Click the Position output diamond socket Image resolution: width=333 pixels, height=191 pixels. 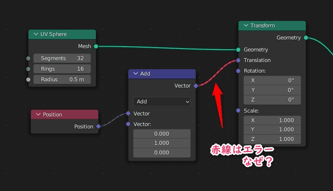(x=98, y=127)
